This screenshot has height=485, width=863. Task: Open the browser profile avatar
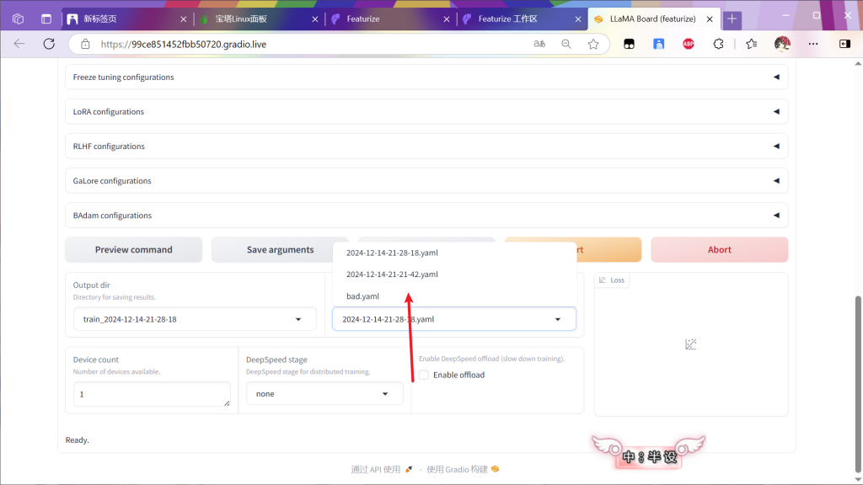click(782, 44)
